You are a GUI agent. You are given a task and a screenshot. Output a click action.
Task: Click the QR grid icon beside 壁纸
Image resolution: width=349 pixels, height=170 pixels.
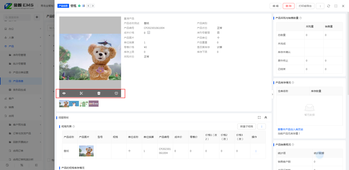84,6
